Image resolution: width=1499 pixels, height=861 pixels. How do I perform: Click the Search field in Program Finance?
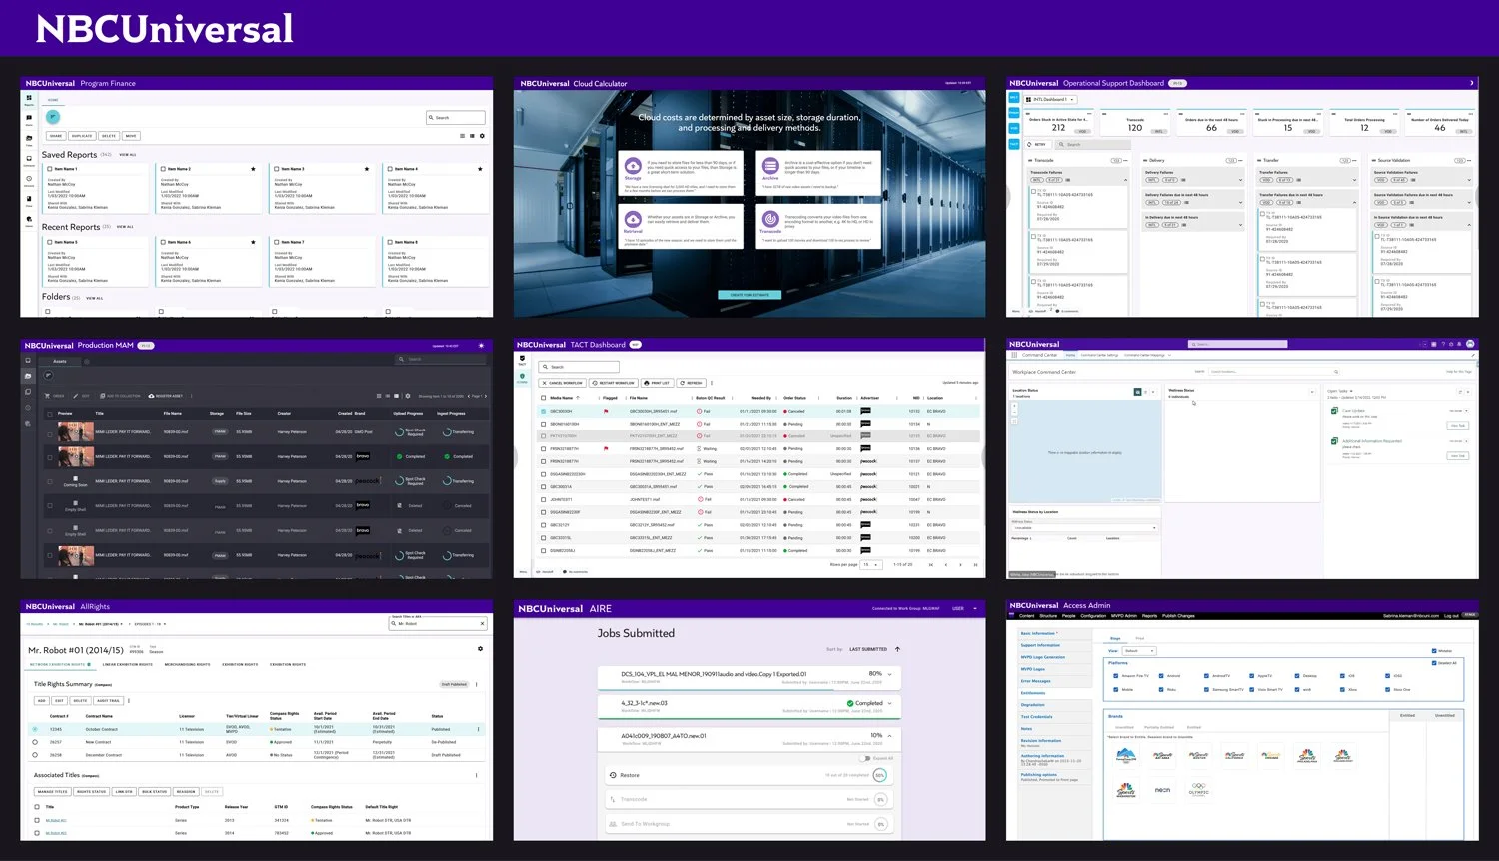pyautogui.click(x=456, y=118)
